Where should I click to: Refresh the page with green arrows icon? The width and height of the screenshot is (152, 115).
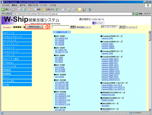tap(25, 9)
